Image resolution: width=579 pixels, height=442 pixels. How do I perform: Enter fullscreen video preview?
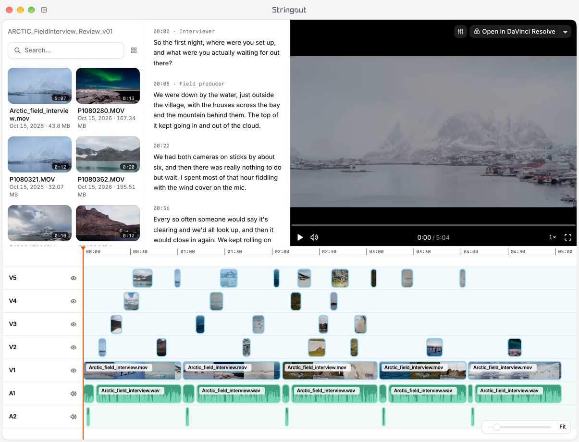pos(568,237)
